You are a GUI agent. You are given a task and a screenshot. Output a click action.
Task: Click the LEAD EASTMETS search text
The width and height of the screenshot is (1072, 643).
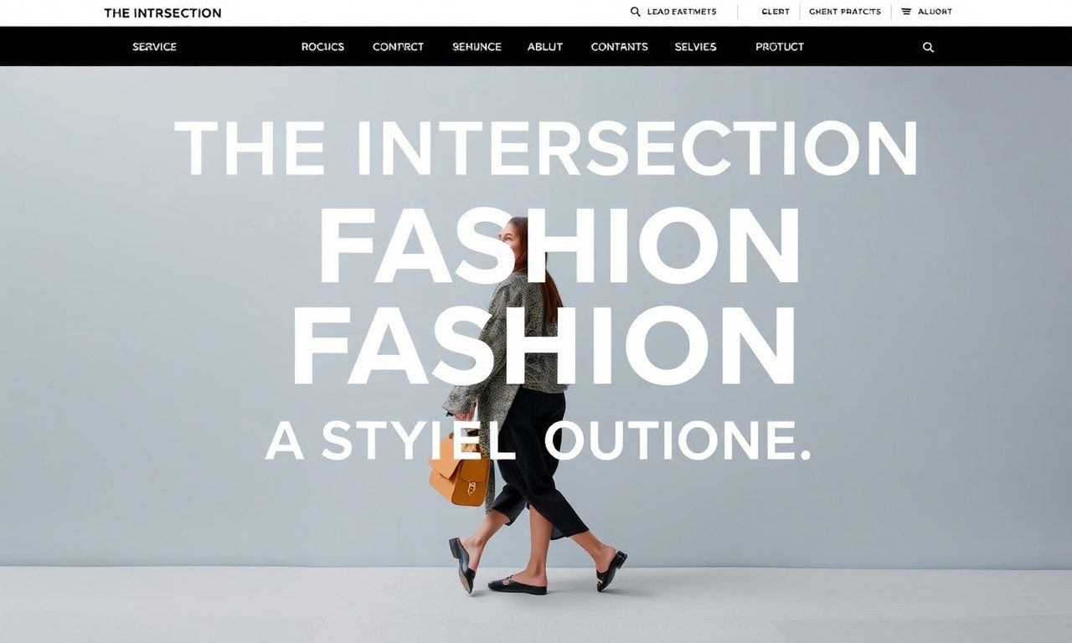[x=682, y=12]
